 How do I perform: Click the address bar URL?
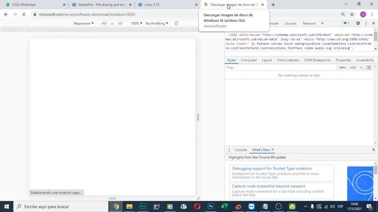pos(87,14)
